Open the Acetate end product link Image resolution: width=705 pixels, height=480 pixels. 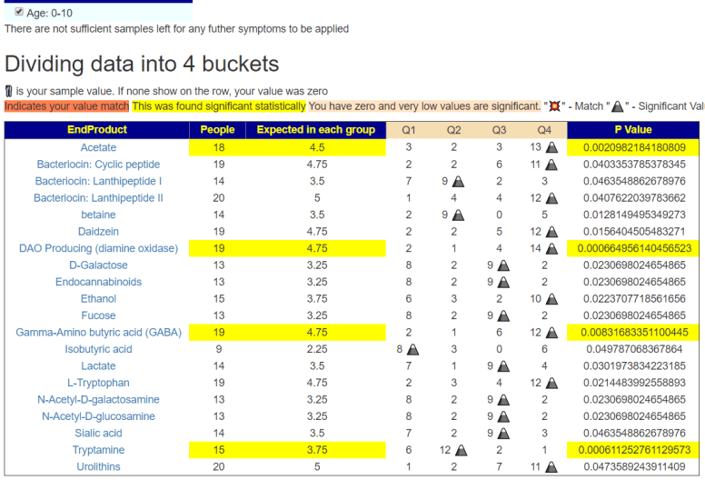coord(98,147)
